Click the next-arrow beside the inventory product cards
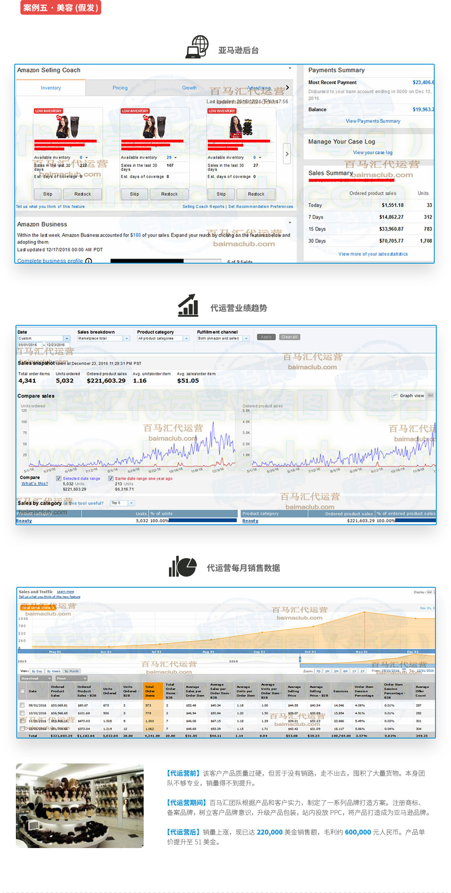Viewport: 451px width, 893px height. tap(287, 154)
